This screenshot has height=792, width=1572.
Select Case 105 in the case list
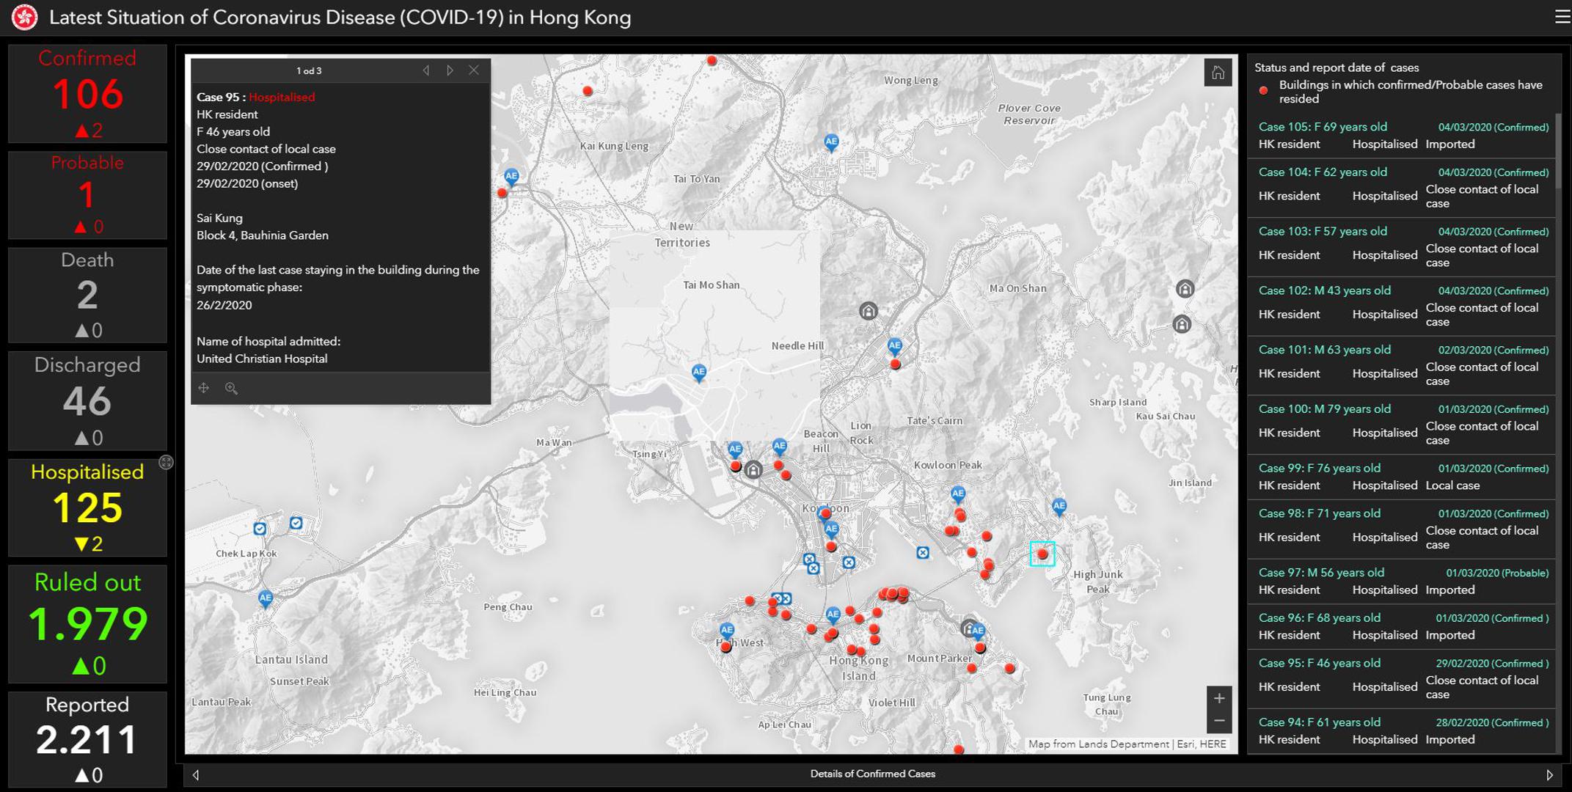[x=1323, y=127]
